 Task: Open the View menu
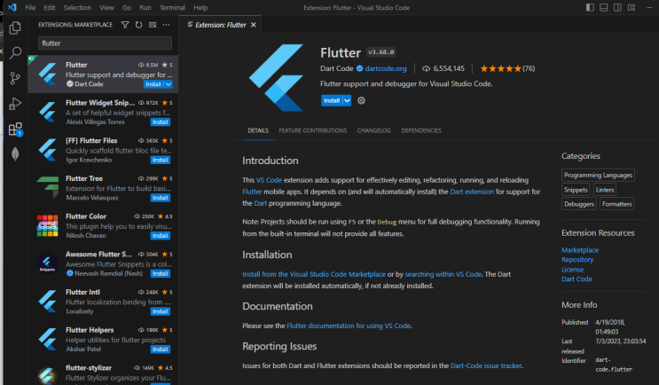(x=106, y=8)
